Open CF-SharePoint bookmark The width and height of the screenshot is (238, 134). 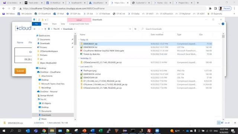[x=42, y=14]
